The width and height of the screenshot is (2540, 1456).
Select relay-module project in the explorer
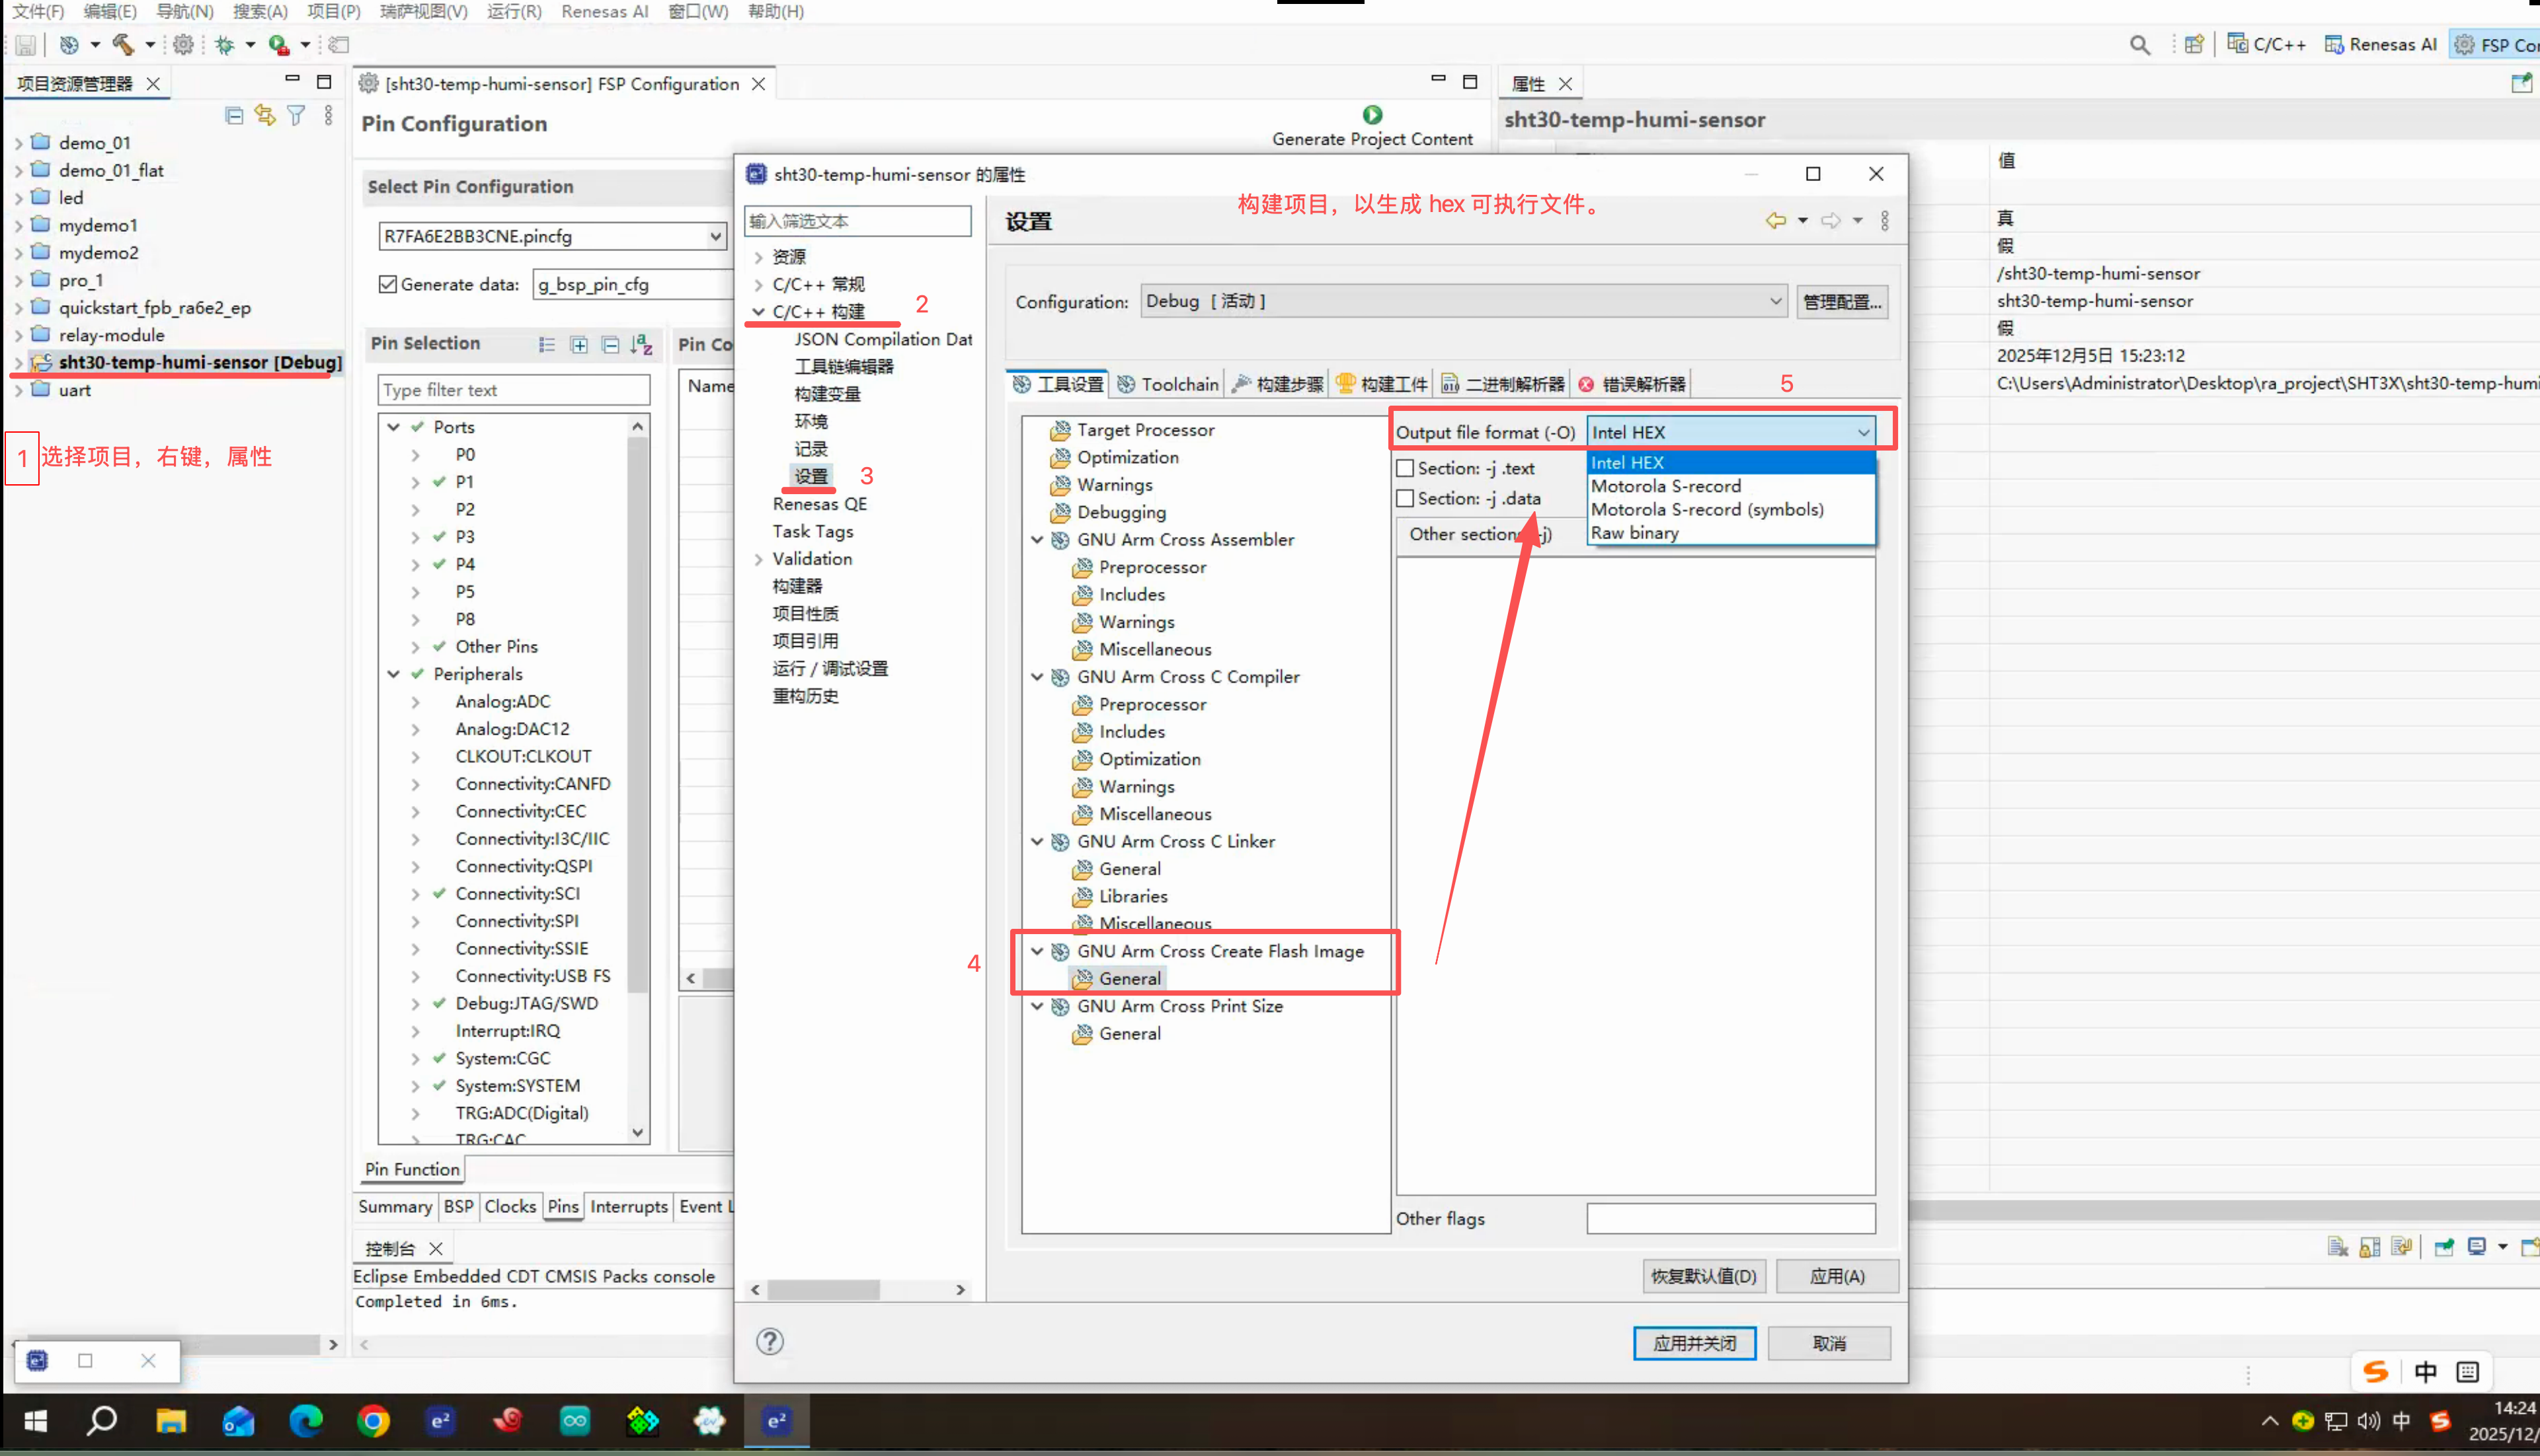111,335
